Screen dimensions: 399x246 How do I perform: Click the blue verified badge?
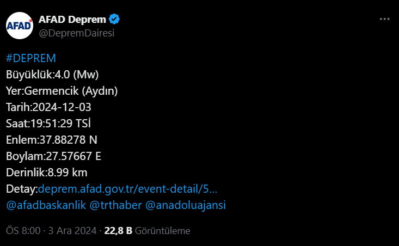pyautogui.click(x=114, y=20)
